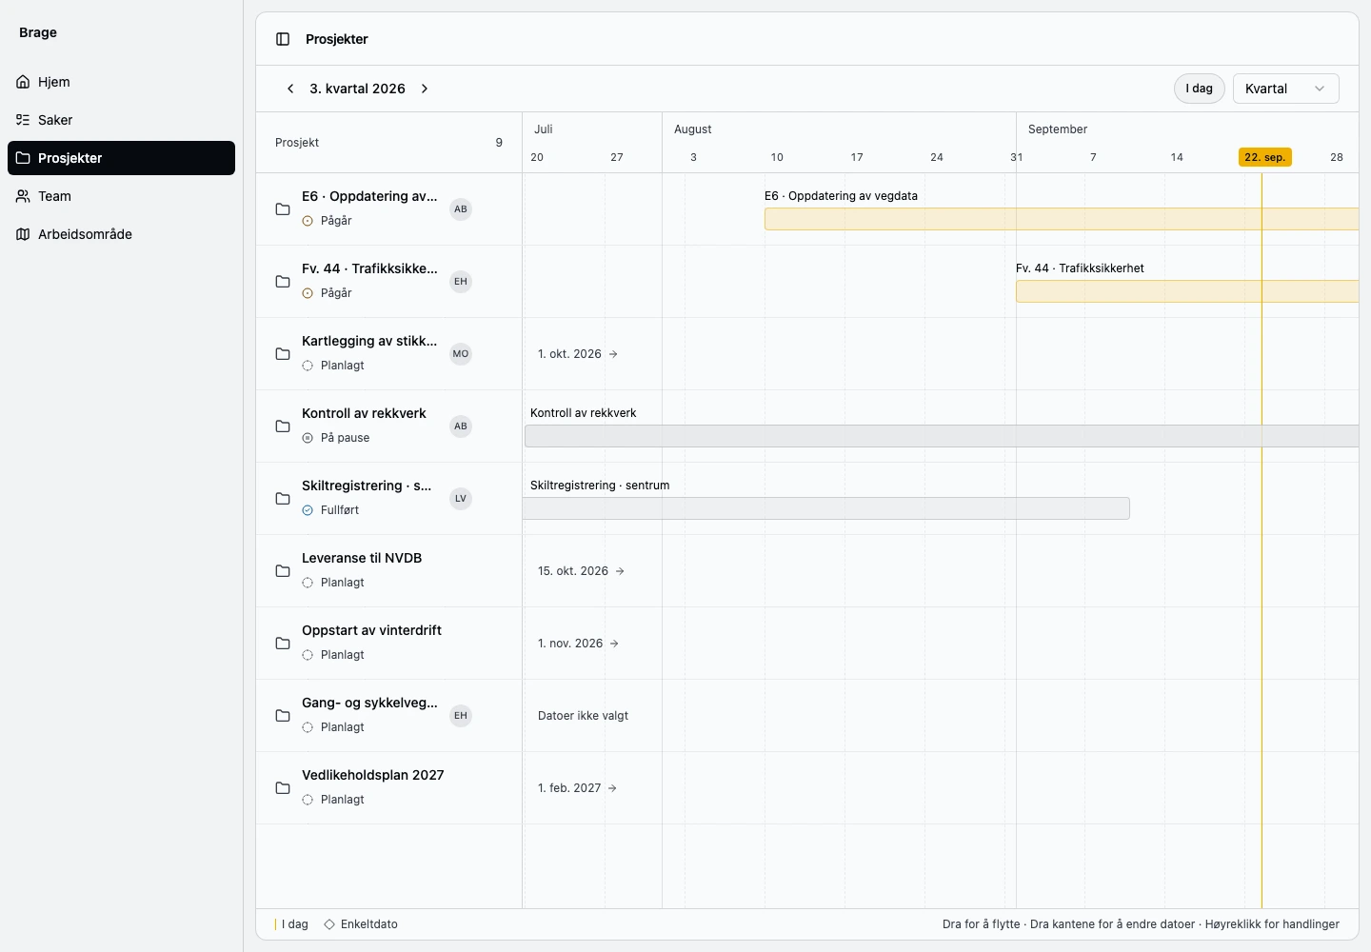Select the Kontroll av rekkverk timeline bar
The width and height of the screenshot is (1371, 952).
coord(942,436)
